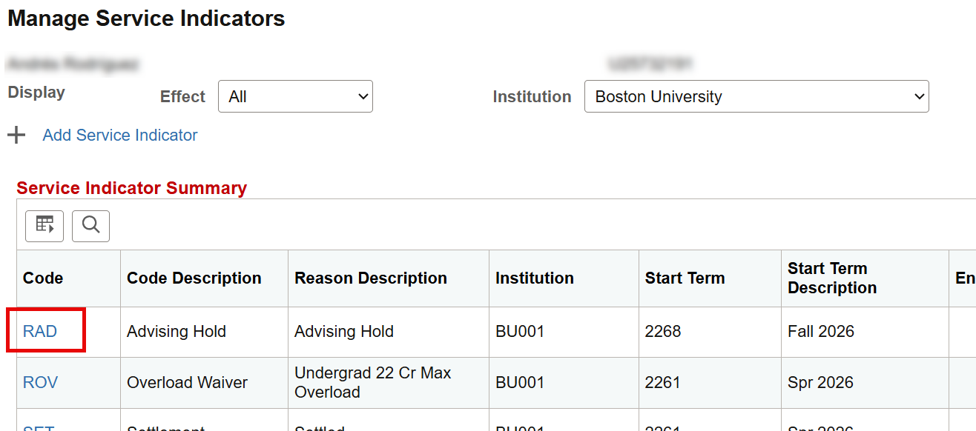The width and height of the screenshot is (976, 431).
Task: Open the RAD service indicator code
Action: (40, 331)
